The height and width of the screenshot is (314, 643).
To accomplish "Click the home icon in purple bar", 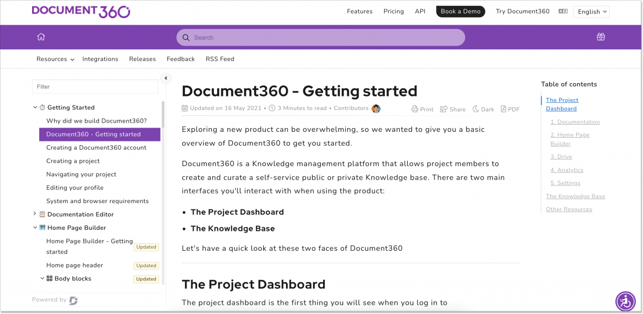I will (41, 37).
